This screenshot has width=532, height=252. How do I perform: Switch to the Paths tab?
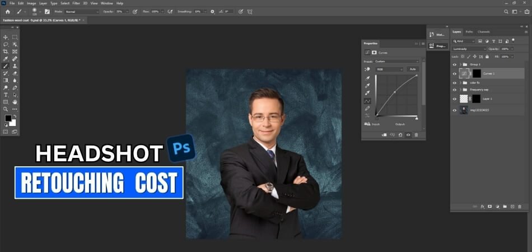pyautogui.click(x=469, y=32)
